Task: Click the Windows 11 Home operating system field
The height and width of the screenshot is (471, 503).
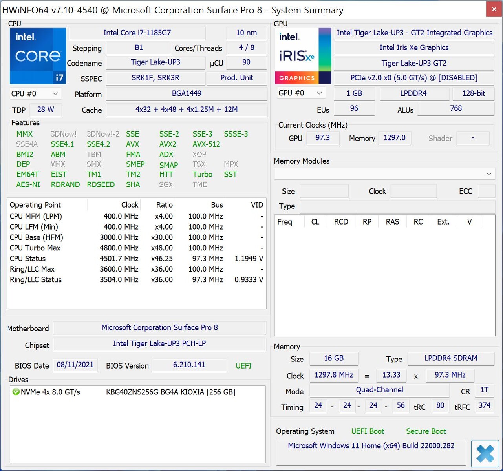Action: (x=371, y=446)
